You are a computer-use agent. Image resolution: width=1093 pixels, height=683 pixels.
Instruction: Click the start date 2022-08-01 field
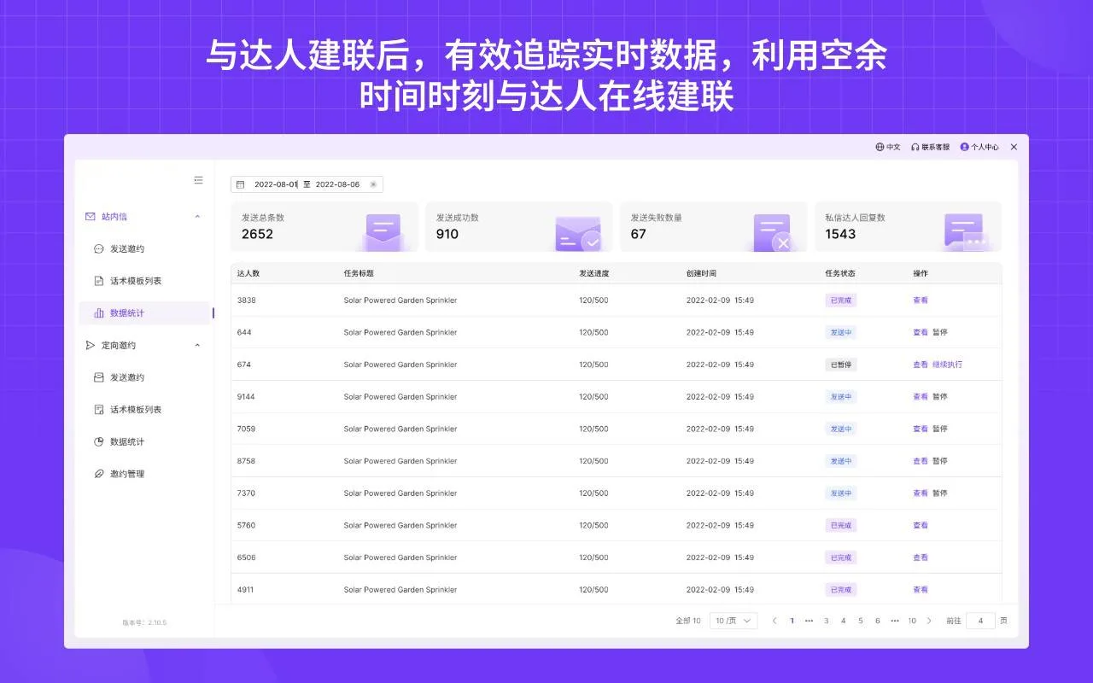(x=276, y=184)
